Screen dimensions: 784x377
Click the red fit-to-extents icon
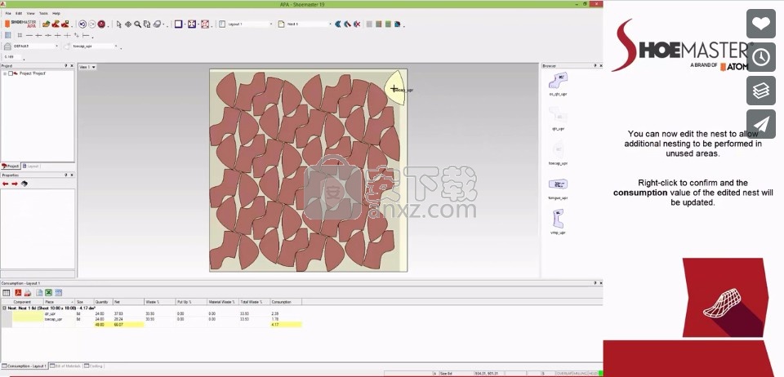pyautogui.click(x=205, y=24)
